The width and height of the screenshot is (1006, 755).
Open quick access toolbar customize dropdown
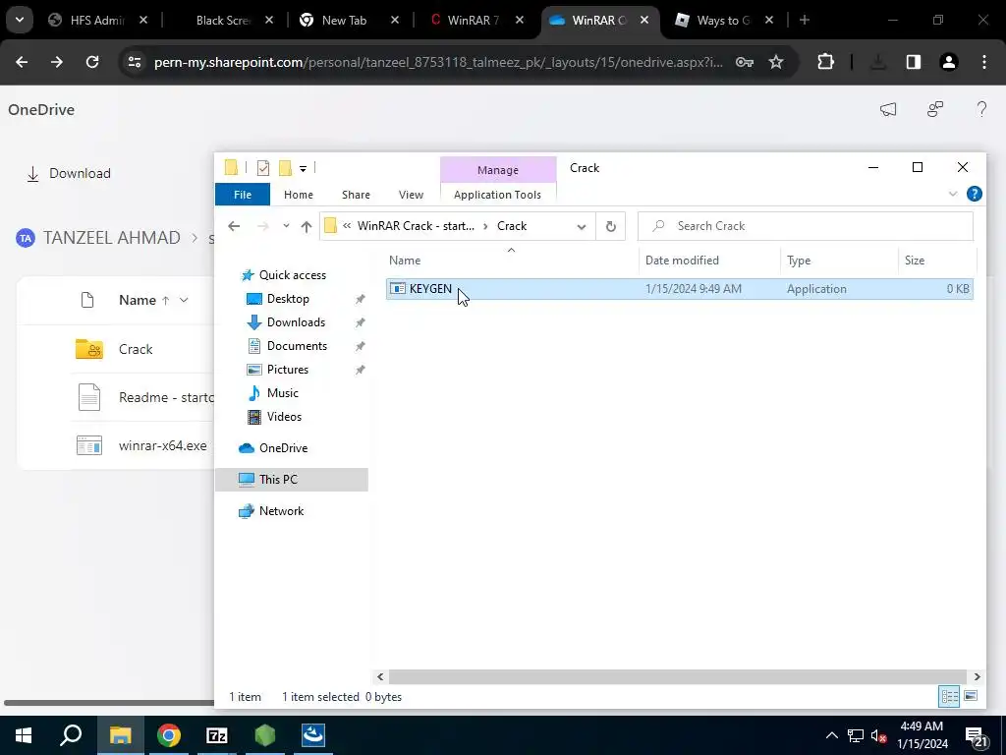303,169
